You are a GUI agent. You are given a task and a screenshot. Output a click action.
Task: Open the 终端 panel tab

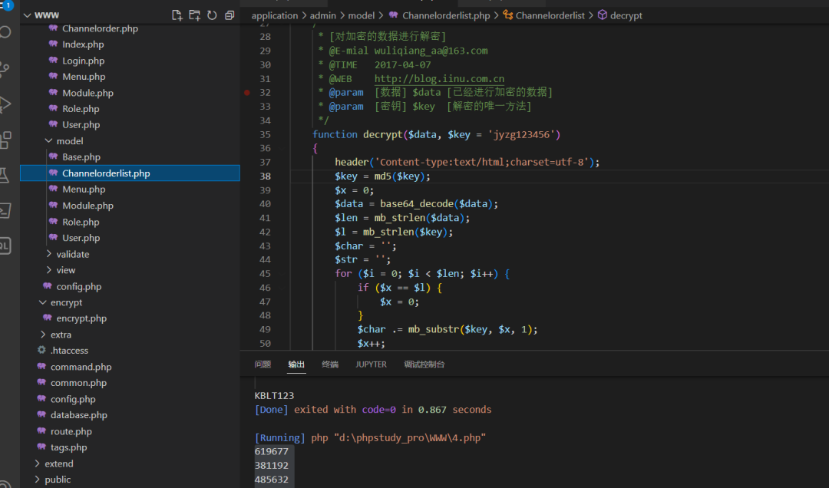click(x=330, y=364)
